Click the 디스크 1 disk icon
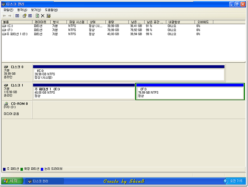 point(6,85)
